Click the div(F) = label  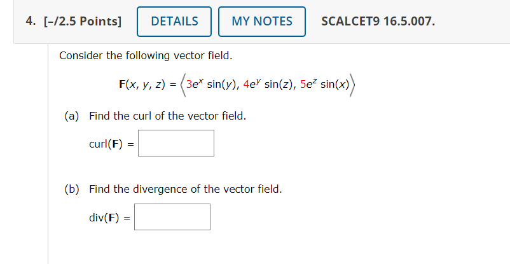(x=109, y=218)
